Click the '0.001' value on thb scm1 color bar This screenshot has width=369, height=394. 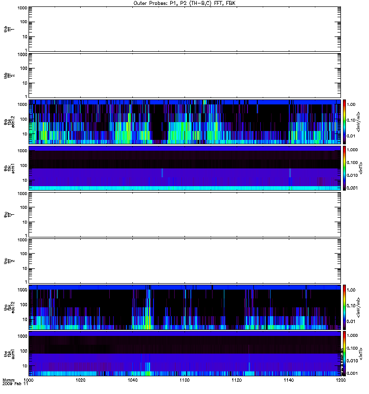click(352, 188)
